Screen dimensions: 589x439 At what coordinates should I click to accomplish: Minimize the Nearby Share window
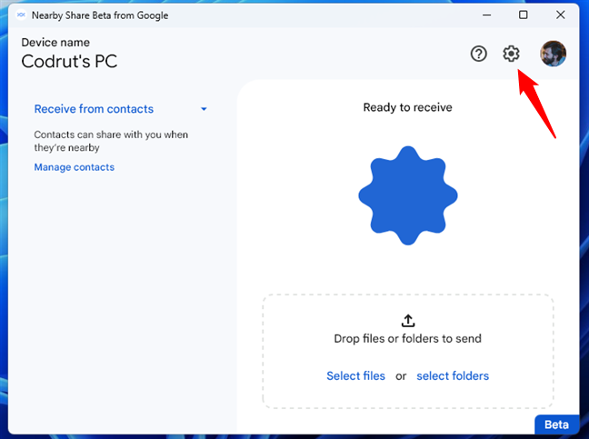point(487,15)
